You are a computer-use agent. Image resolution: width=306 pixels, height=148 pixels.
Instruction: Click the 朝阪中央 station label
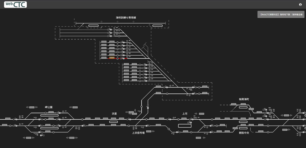point(244,133)
